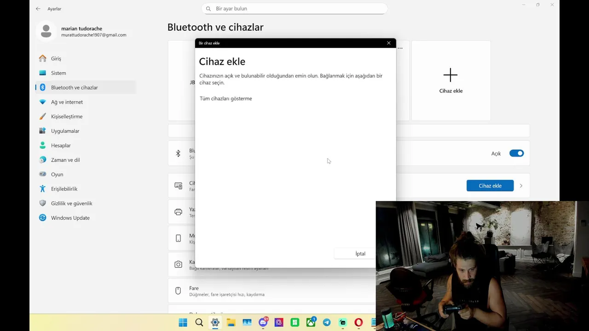
Task: Open Uygulamalar settings
Action: click(85, 131)
